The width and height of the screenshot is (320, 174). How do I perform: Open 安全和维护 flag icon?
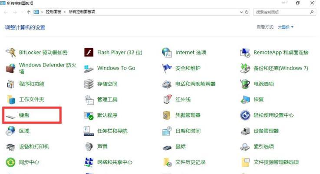pos(167,68)
